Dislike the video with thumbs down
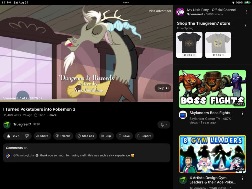This screenshot has width=252, height=189. 27,136
